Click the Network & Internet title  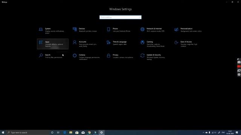154,28
